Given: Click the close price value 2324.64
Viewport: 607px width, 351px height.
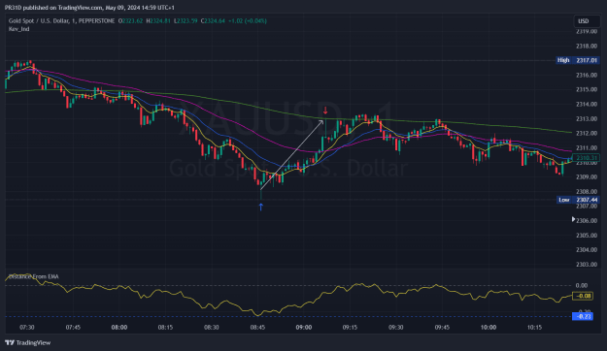Looking at the screenshot, I should [215, 21].
